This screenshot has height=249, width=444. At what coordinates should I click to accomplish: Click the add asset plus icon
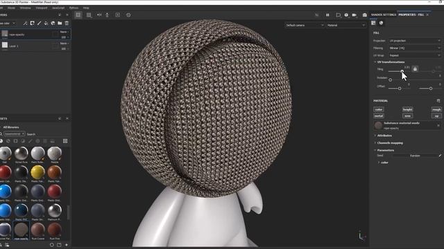(x=67, y=245)
